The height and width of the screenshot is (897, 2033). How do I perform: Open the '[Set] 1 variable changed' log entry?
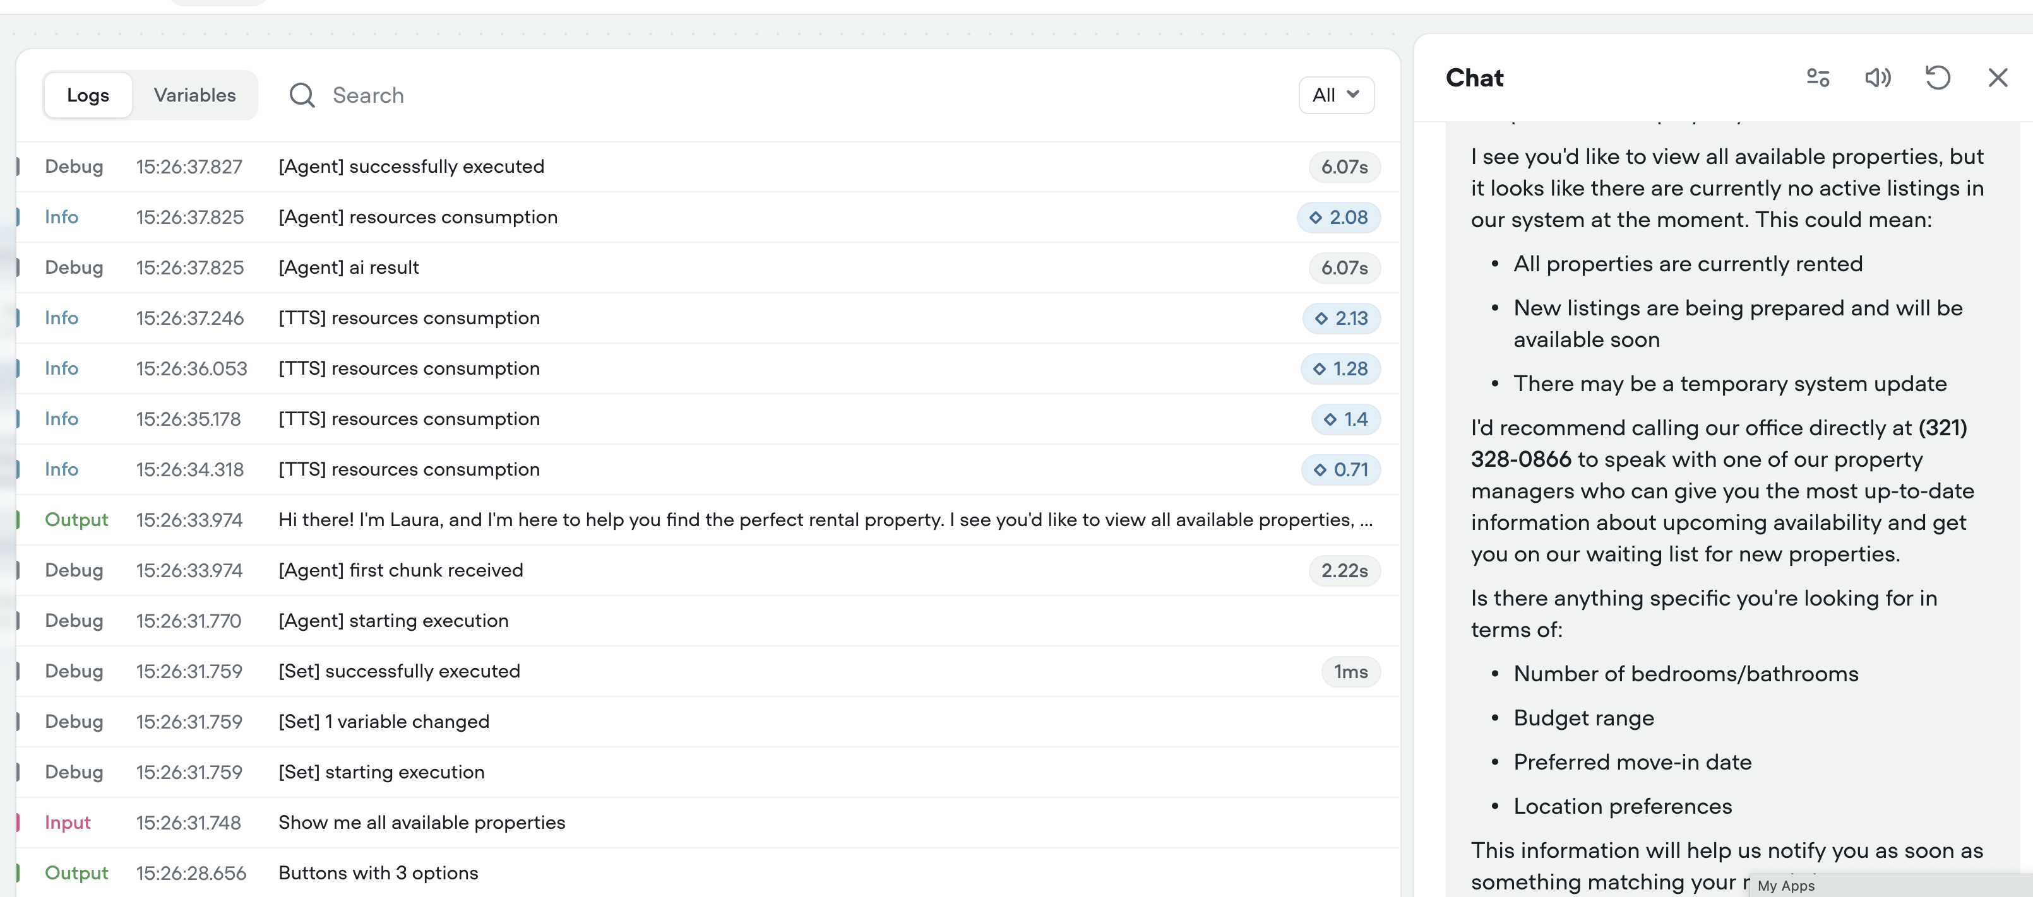pos(384,722)
